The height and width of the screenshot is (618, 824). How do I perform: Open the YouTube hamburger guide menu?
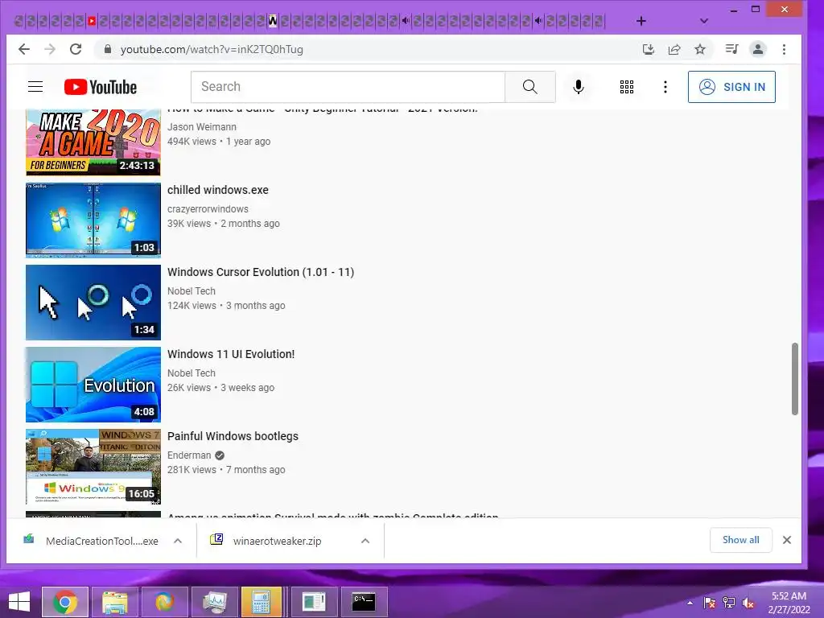tap(35, 87)
